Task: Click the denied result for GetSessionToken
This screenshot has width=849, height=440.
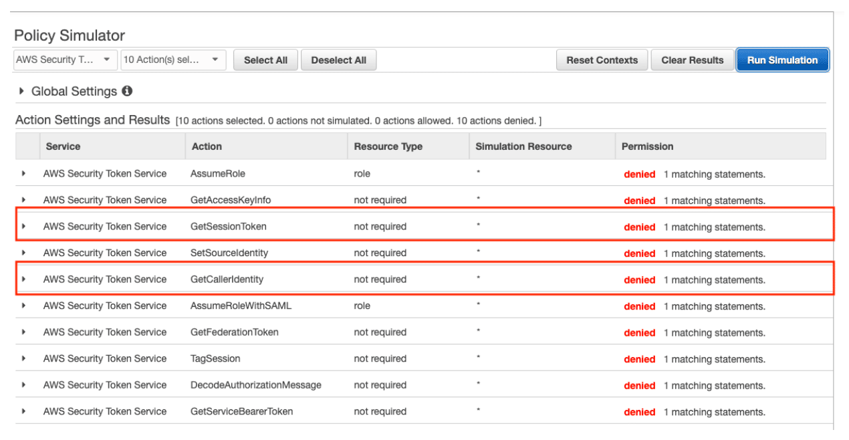Action: pos(640,227)
